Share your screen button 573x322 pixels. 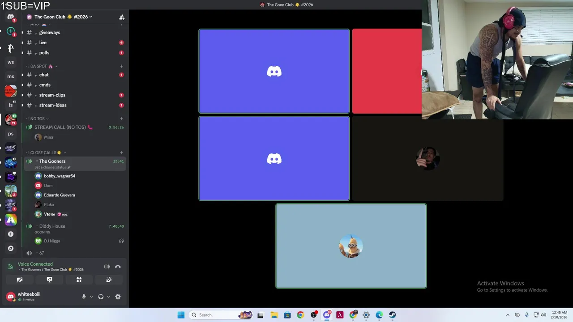tap(49, 280)
